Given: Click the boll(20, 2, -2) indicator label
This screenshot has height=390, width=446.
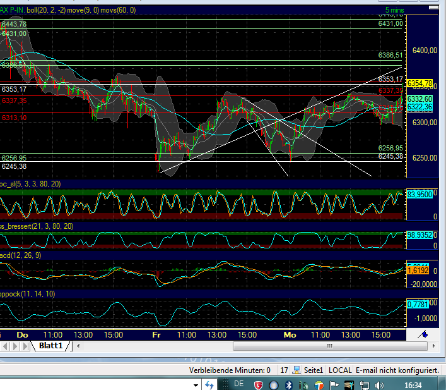Looking at the screenshot, I should pyautogui.click(x=46, y=10).
